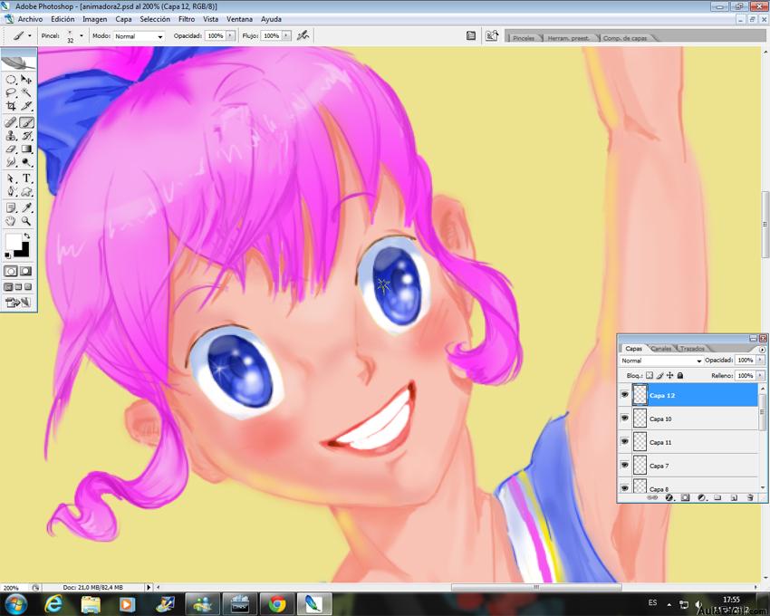Select the Slice tool
Viewport: 770px width, 616px height.
click(26, 106)
